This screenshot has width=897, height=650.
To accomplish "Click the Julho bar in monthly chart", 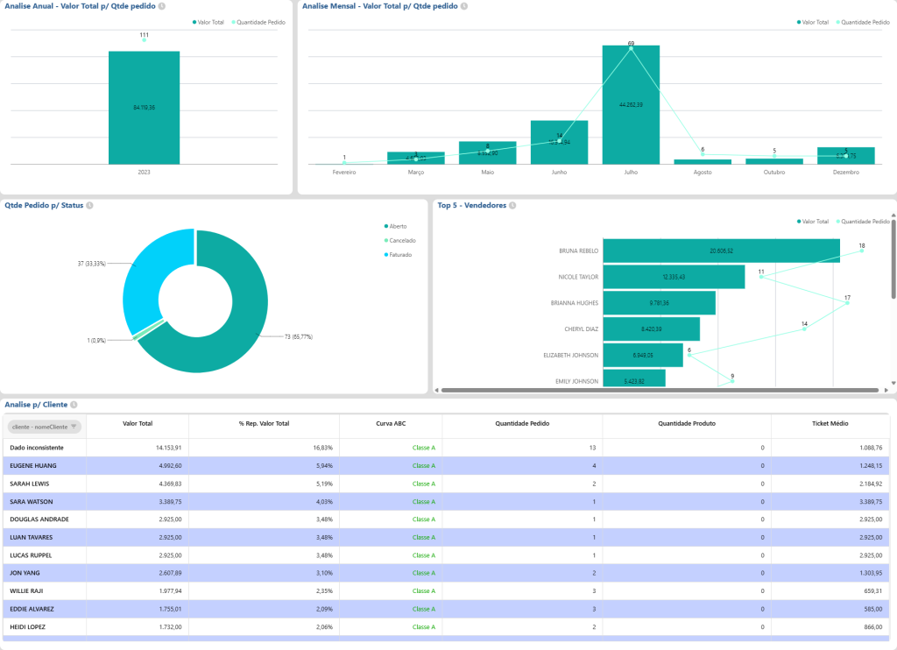I will pos(631,105).
